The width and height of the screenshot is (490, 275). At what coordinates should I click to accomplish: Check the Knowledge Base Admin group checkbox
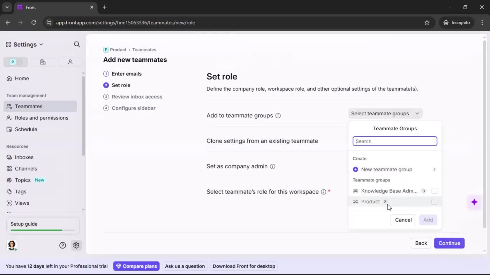tap(434, 191)
